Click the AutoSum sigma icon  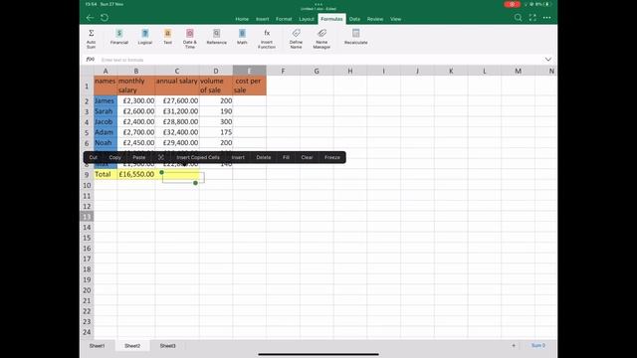[91, 33]
